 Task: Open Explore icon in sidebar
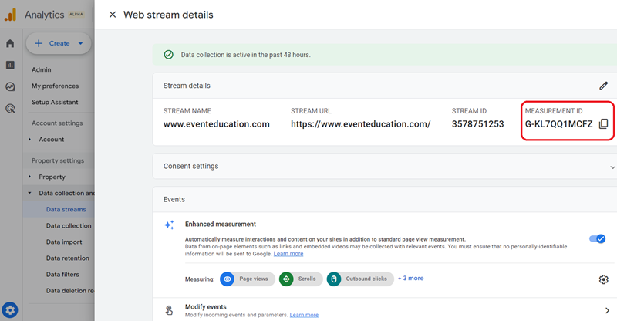[10, 86]
